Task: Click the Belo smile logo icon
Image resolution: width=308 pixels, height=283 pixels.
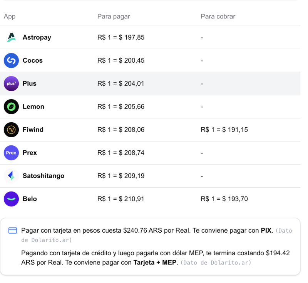Action: [11, 199]
